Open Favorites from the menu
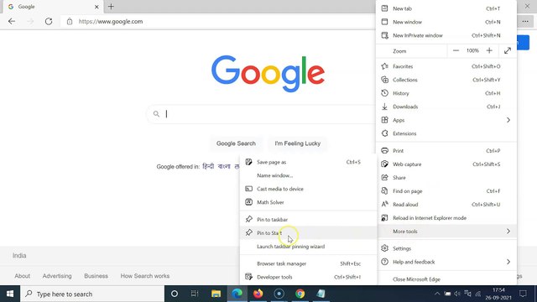This screenshot has width=537, height=302. tap(446, 66)
